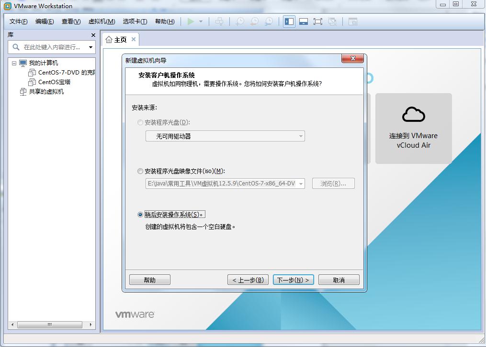Click the take snapshot toolbar icon
Image resolution: width=486 pixels, height=347 pixels.
pos(240,22)
